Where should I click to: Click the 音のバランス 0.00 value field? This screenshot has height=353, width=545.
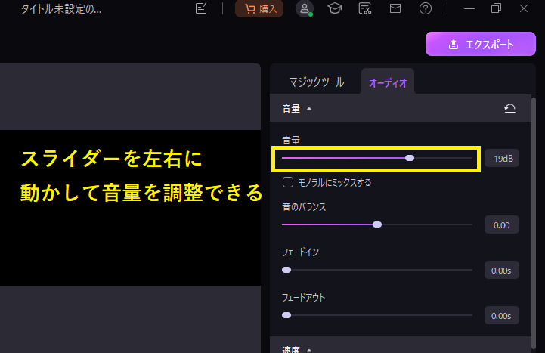502,224
